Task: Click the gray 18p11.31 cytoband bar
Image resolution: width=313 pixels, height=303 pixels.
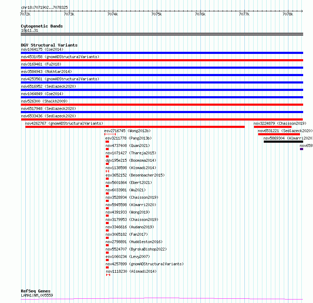Action: point(162,34)
